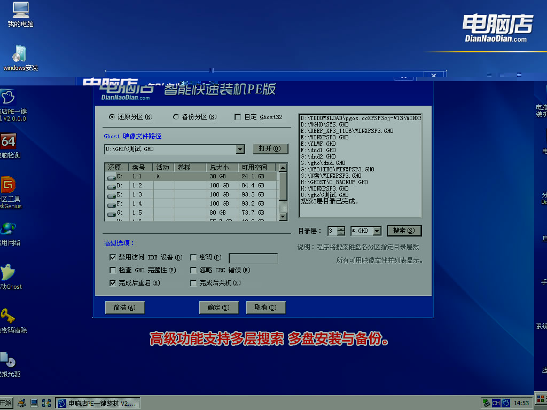Toggle reboot after completion (完成后重启) checkbox
This screenshot has width=547, height=410.
(112, 283)
